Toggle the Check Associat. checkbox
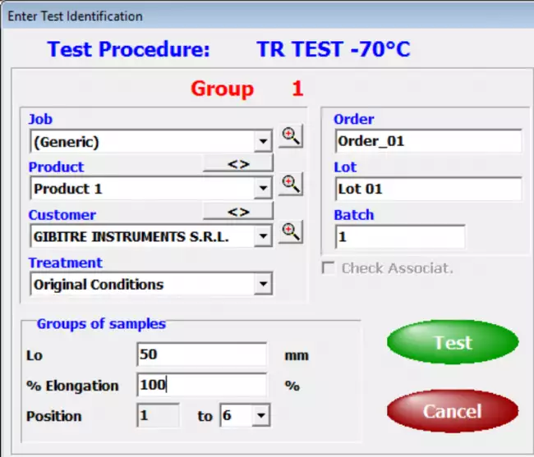This screenshot has height=457, width=534. (x=329, y=268)
